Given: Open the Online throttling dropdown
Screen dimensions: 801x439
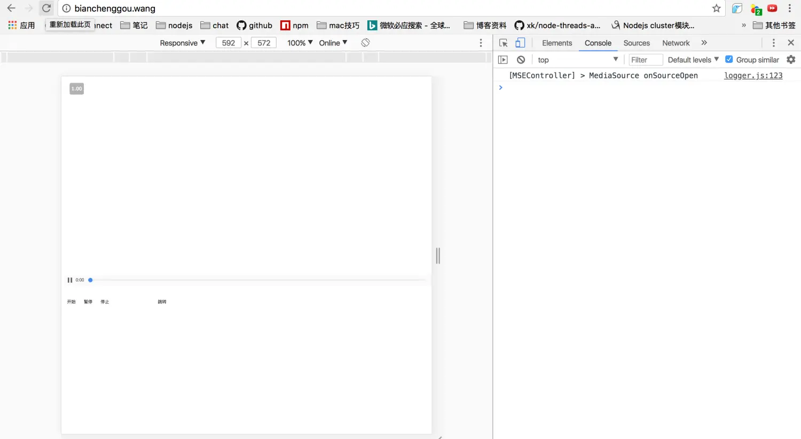Looking at the screenshot, I should tap(333, 43).
